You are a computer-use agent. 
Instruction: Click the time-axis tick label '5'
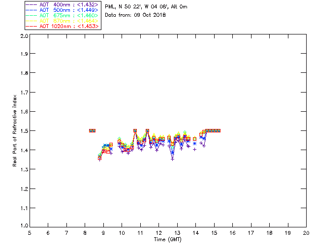pyautogui.click(x=30, y=233)
